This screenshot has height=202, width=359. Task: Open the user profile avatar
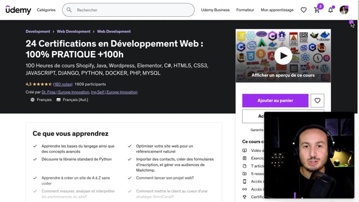pyautogui.click(x=344, y=10)
